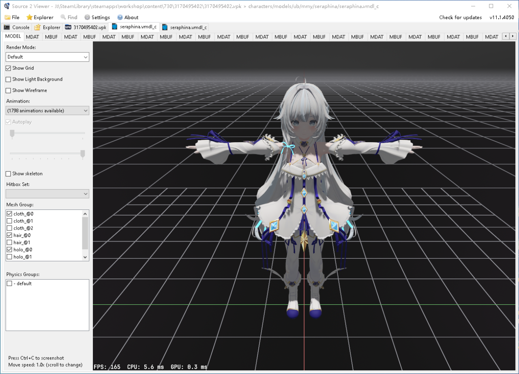Select the MODEL sub-tab
This screenshot has width=519, height=374.
click(x=13, y=36)
